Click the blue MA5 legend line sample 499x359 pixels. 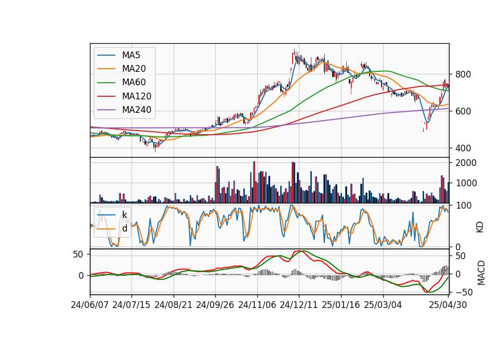[106, 55]
